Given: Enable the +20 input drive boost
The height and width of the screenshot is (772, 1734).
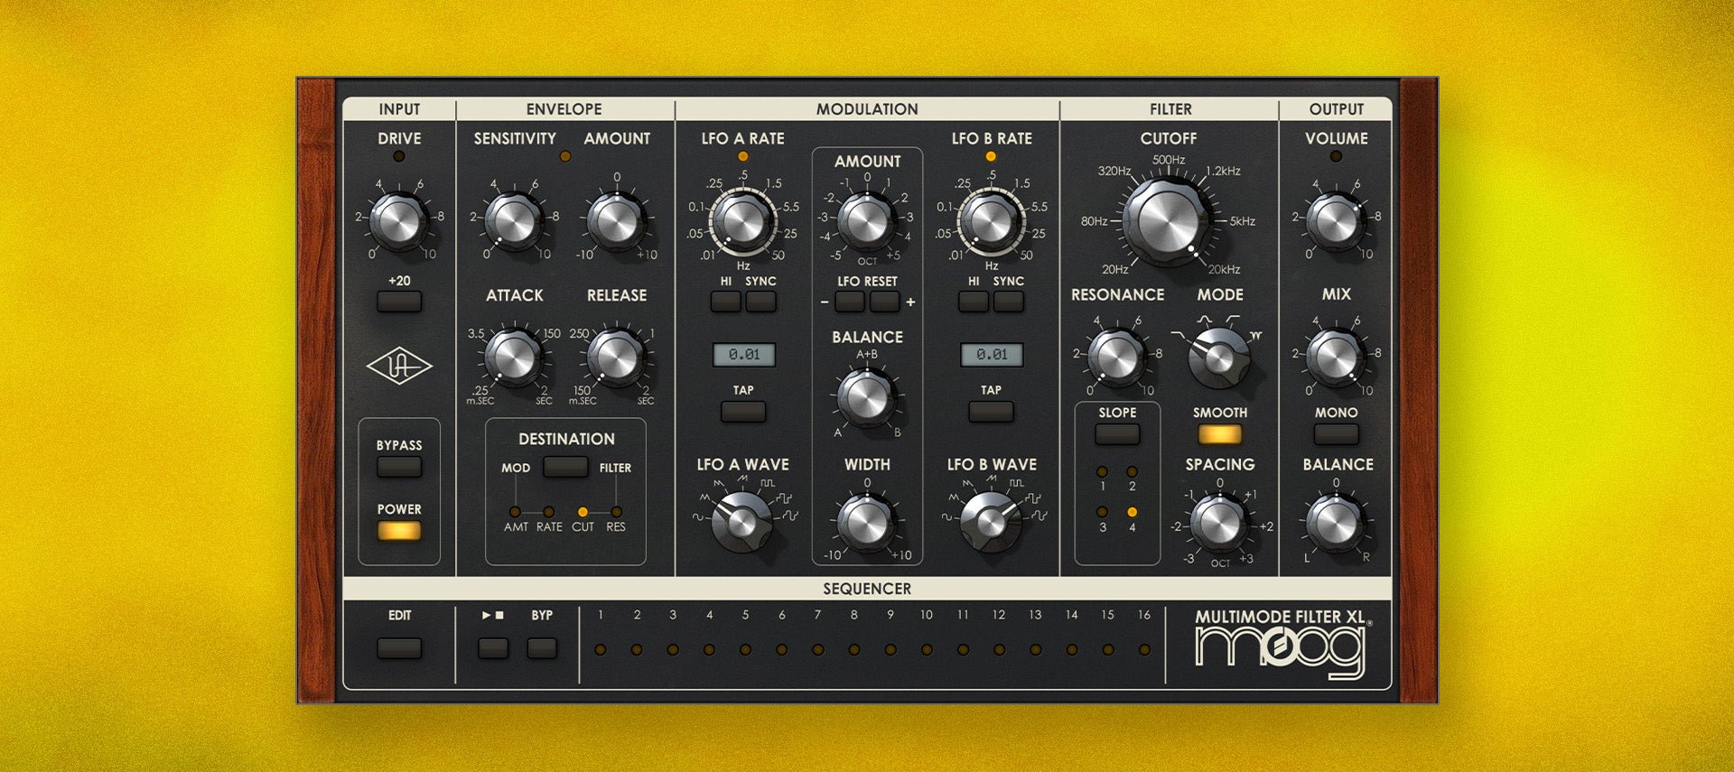Looking at the screenshot, I should coord(399,302).
